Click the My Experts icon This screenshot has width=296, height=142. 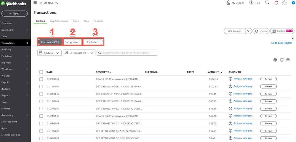(228, 3)
